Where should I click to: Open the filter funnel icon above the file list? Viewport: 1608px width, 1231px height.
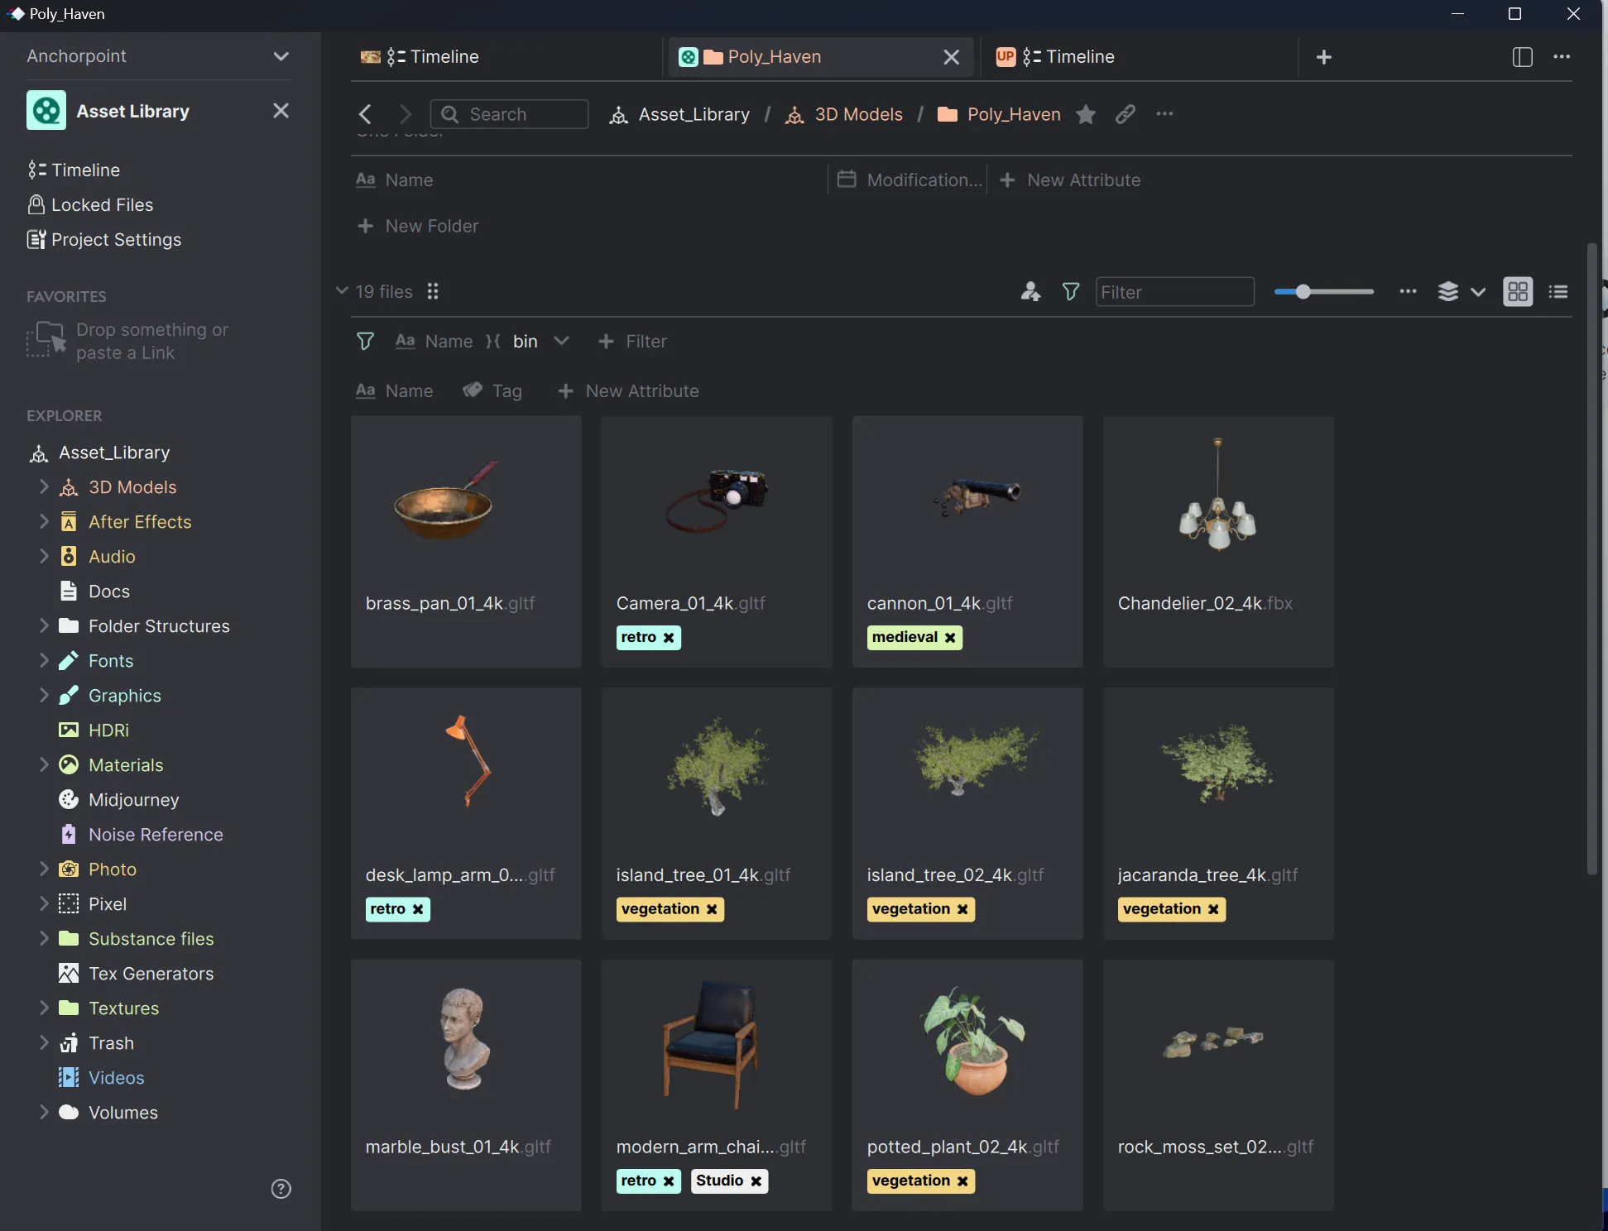(1070, 291)
